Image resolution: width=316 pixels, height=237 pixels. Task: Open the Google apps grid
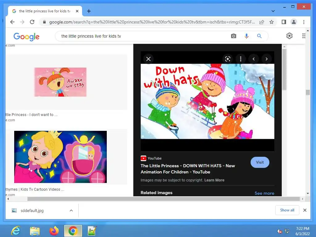point(304,36)
